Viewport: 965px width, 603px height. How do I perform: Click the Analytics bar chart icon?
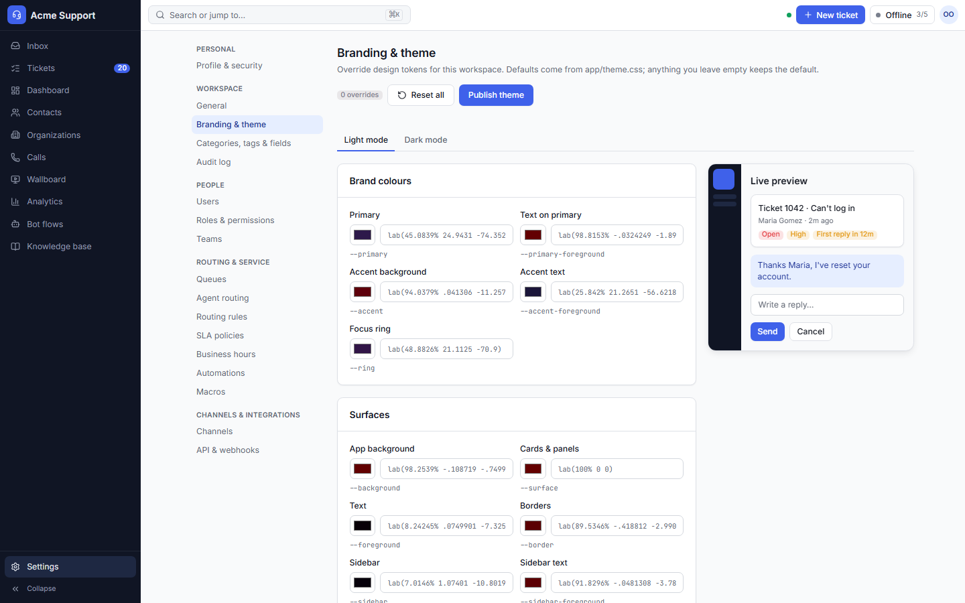15,202
